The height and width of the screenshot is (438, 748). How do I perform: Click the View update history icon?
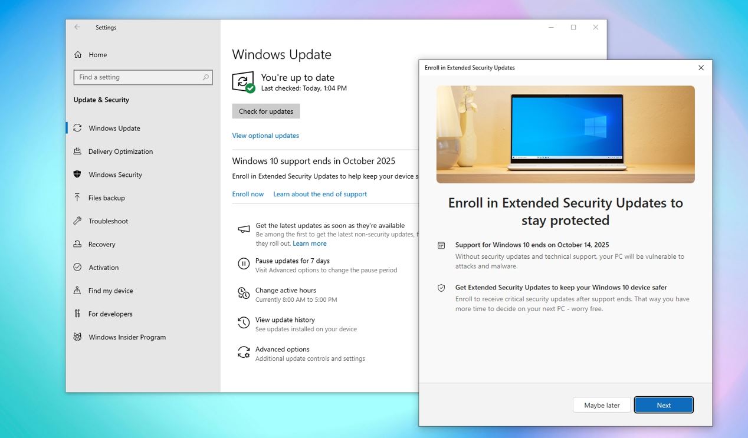click(x=244, y=323)
